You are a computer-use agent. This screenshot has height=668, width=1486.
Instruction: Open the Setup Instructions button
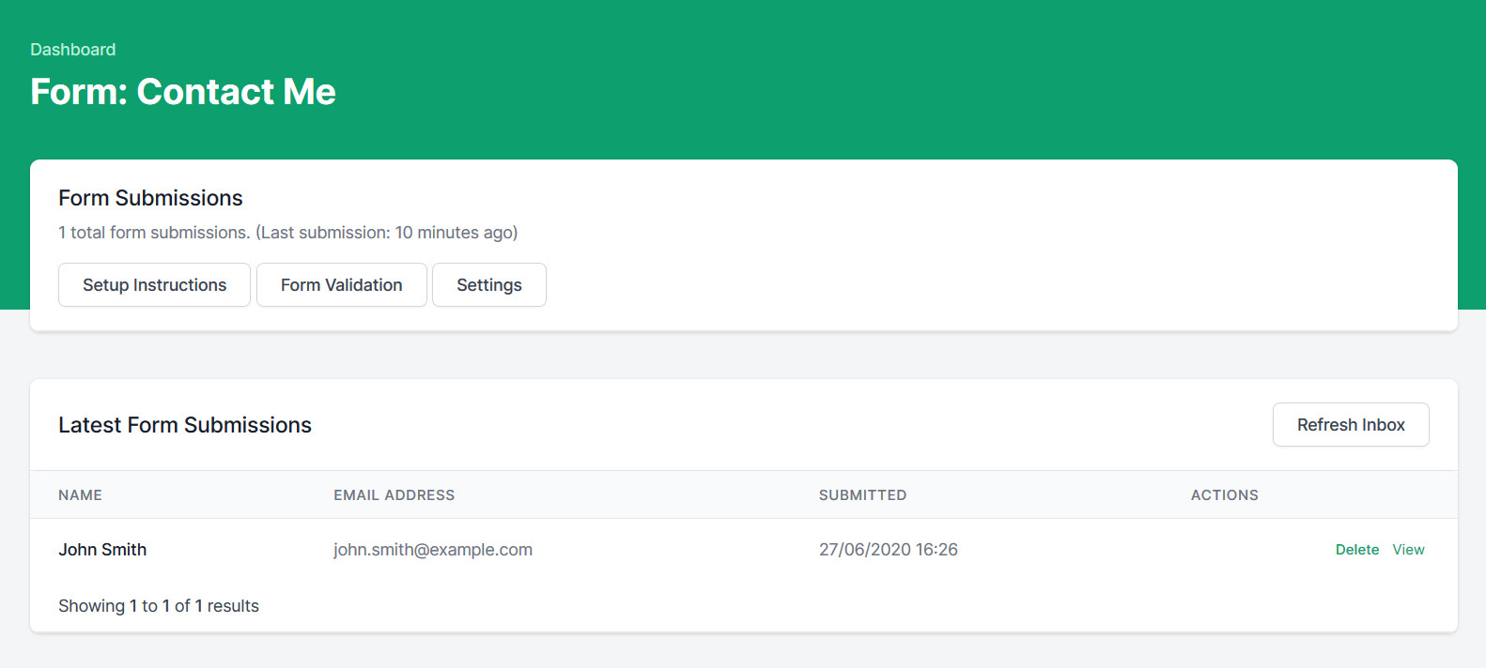click(154, 285)
